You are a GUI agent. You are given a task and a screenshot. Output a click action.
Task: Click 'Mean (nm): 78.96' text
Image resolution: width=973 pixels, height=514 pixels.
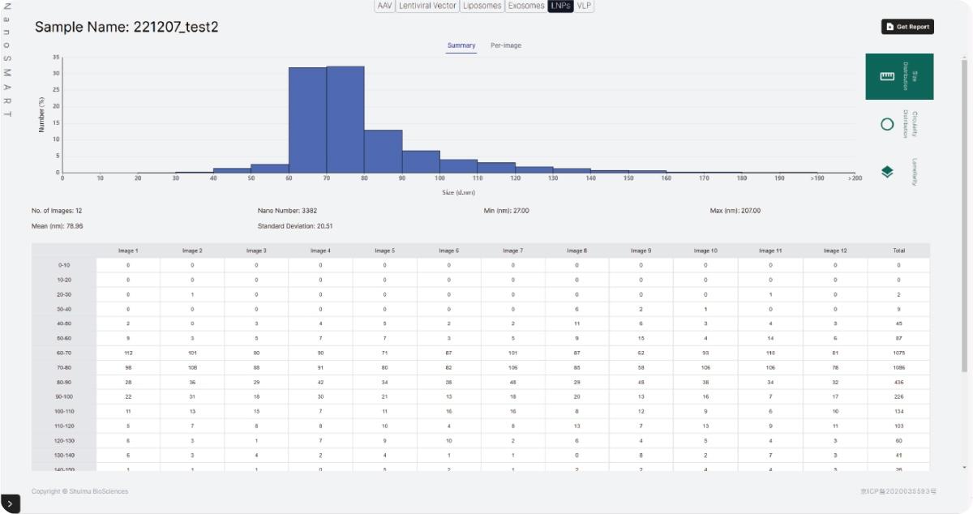[x=57, y=226]
